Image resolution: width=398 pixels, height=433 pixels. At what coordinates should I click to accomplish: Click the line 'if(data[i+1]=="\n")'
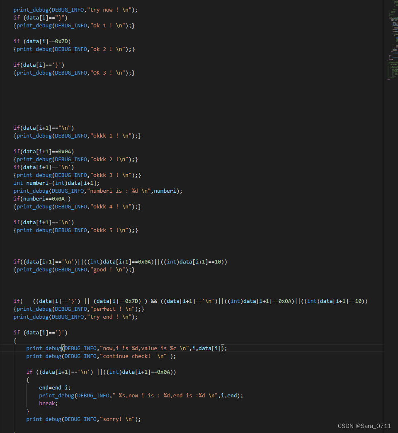44,128
